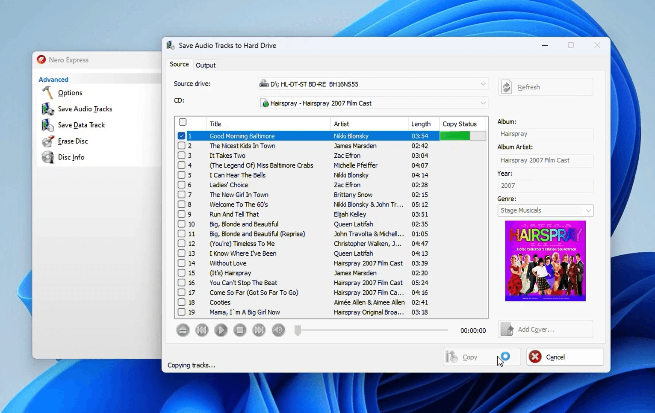655x413 pixels.
Task: Click the Refresh icon beside source drive
Action: (x=507, y=87)
